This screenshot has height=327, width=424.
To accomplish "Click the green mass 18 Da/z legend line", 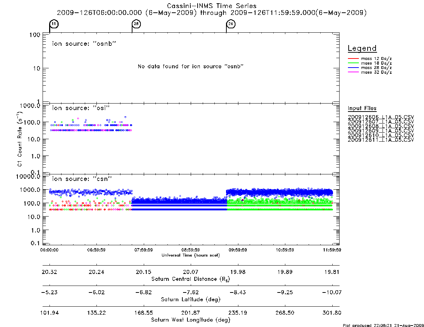I will 353,63.
